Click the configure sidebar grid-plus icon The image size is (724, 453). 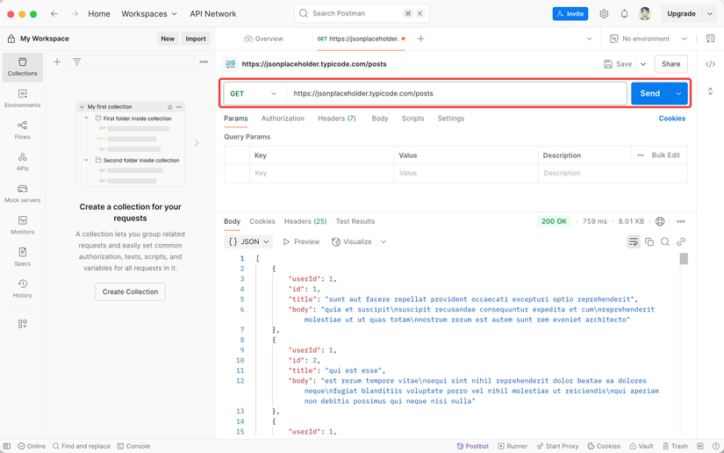coord(22,324)
